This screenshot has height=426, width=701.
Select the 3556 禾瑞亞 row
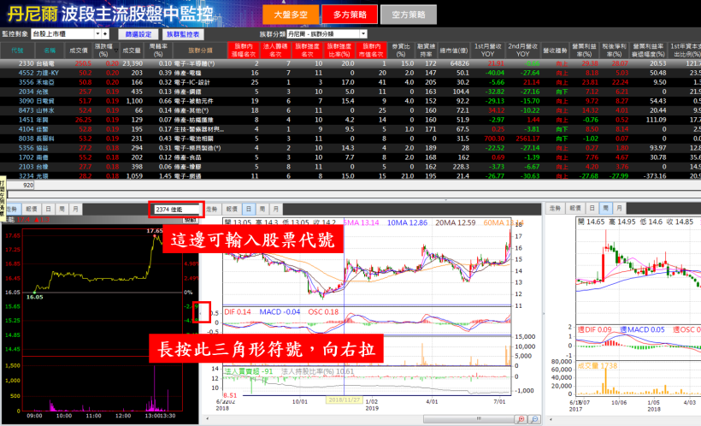[x=350, y=82]
